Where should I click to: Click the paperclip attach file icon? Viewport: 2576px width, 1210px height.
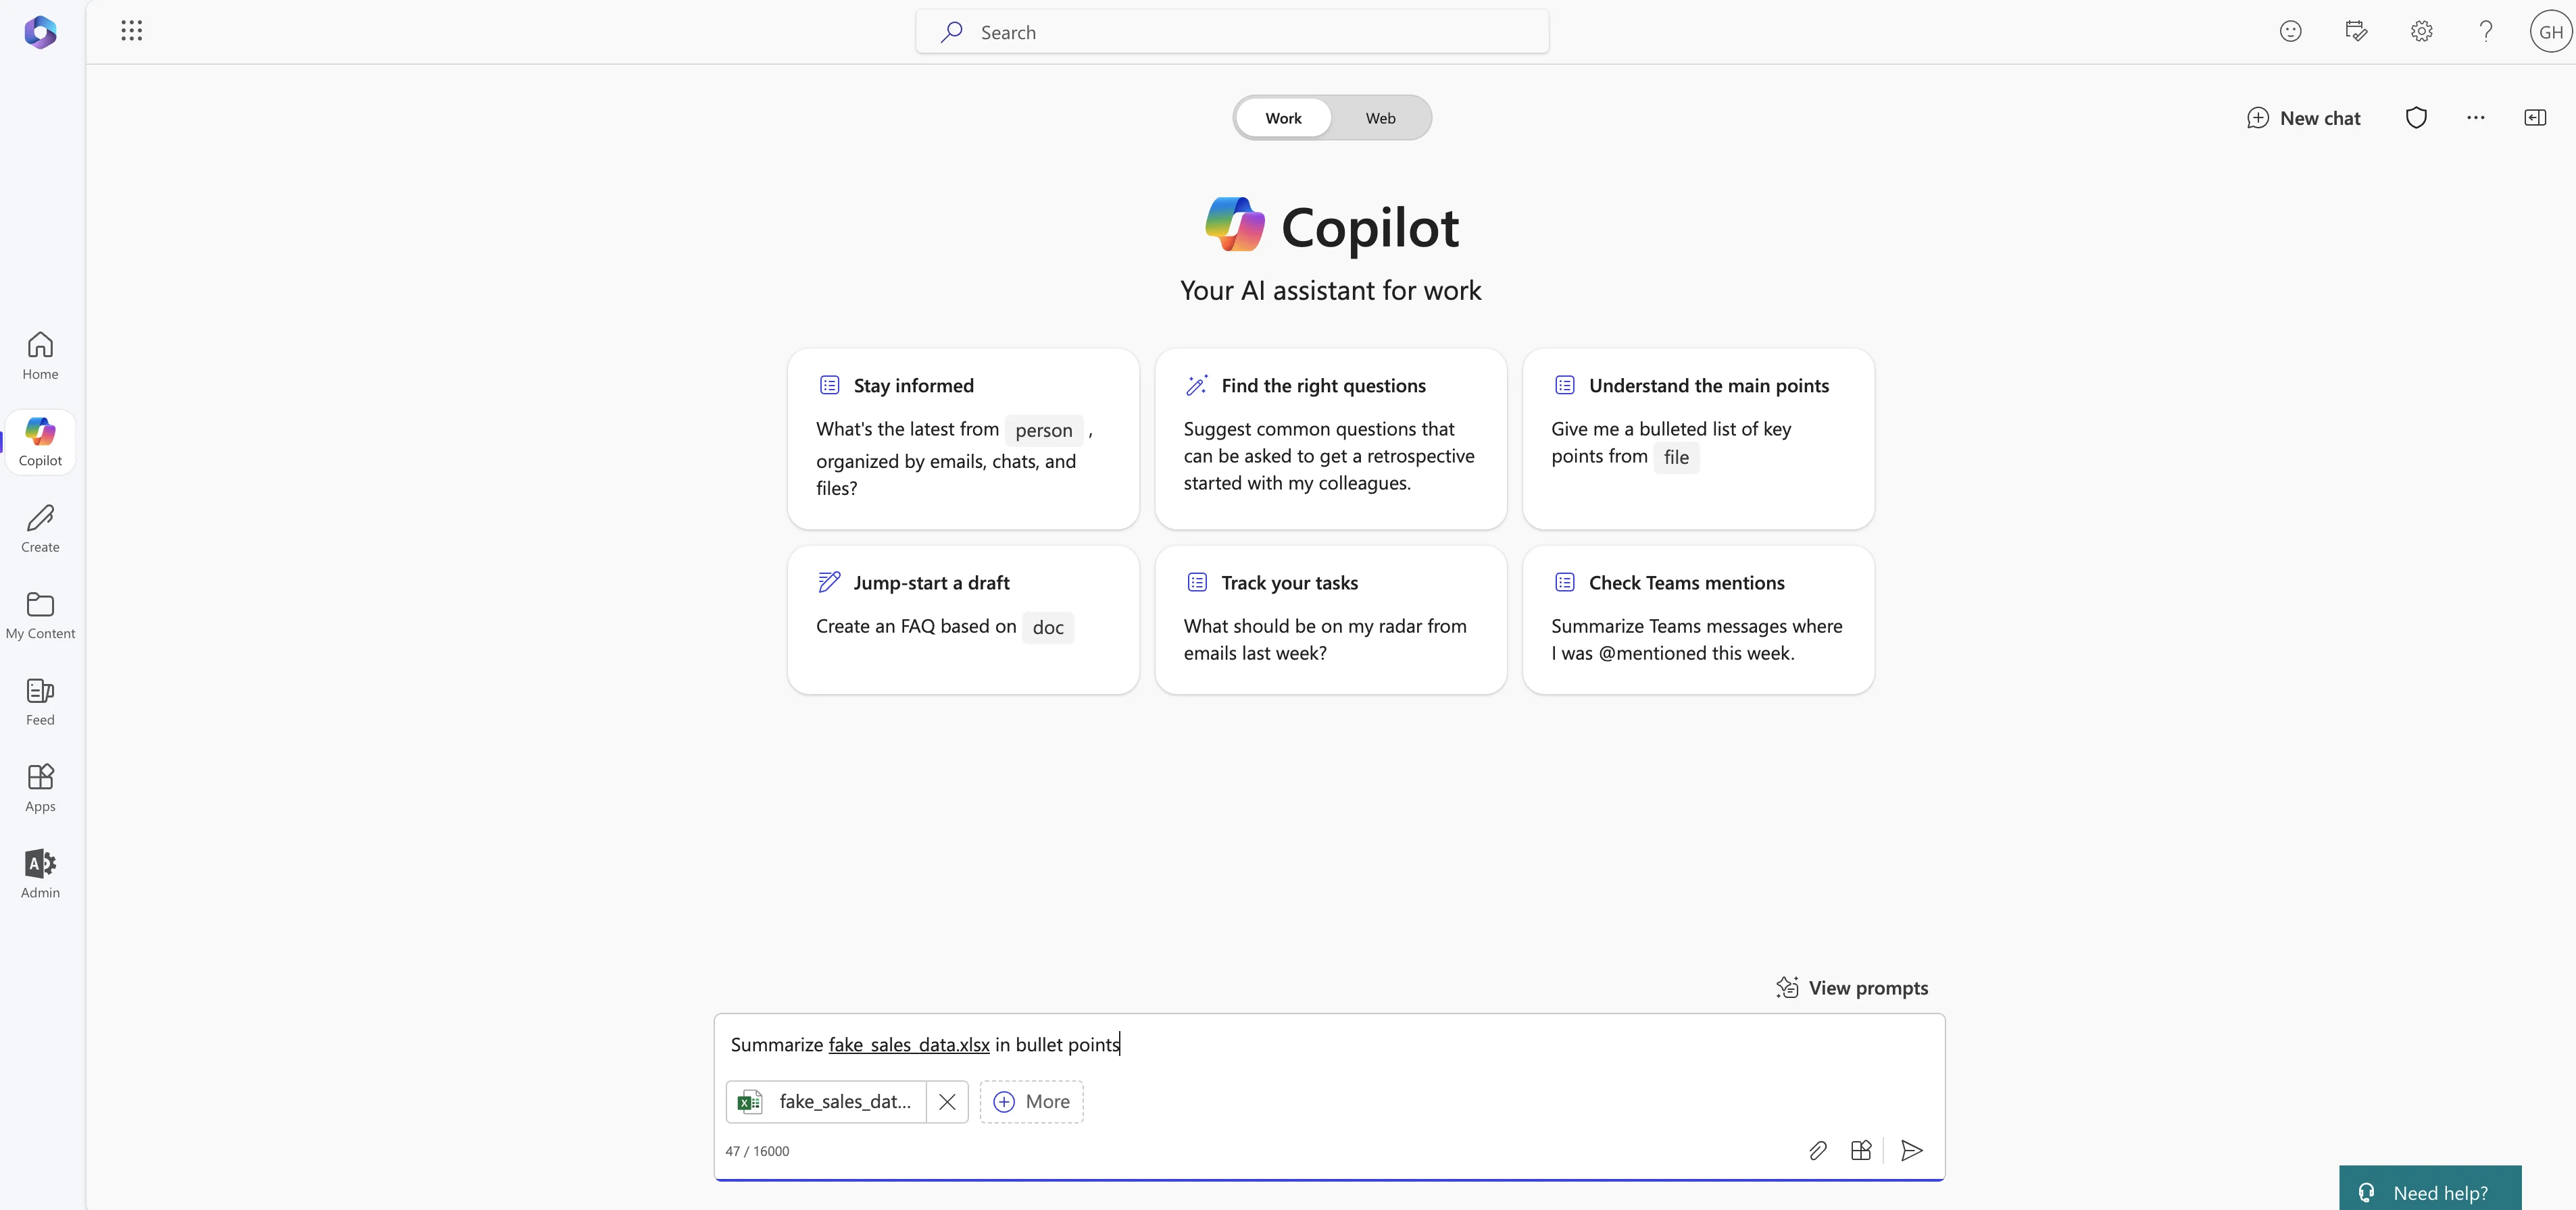click(1818, 1150)
